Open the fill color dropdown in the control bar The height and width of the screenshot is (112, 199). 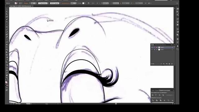point(17,3)
